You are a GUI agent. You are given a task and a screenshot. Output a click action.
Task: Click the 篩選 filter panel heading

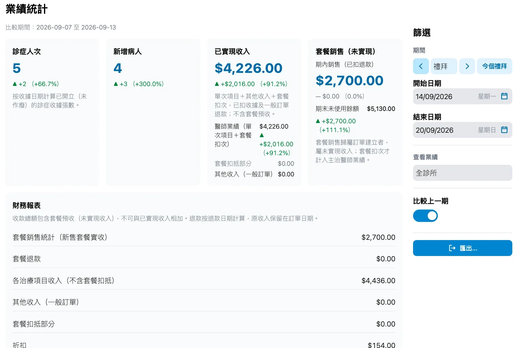coord(422,33)
